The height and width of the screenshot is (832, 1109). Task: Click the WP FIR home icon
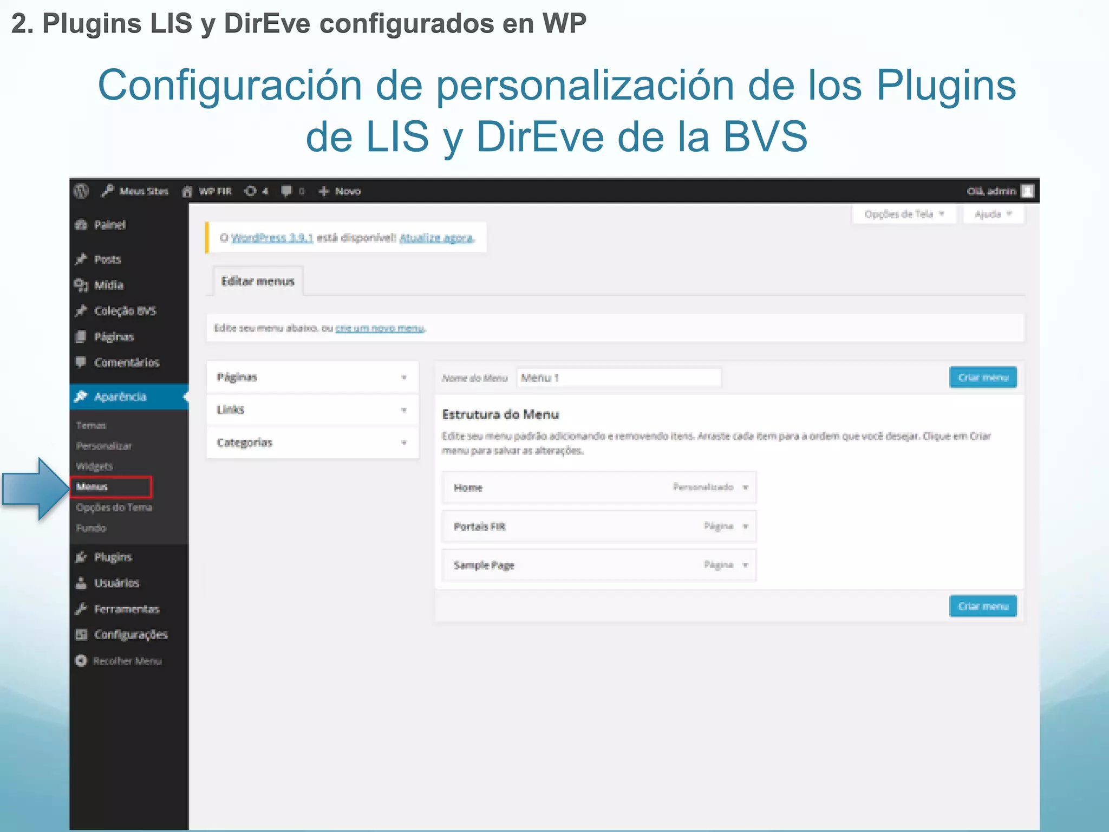pyautogui.click(x=187, y=191)
